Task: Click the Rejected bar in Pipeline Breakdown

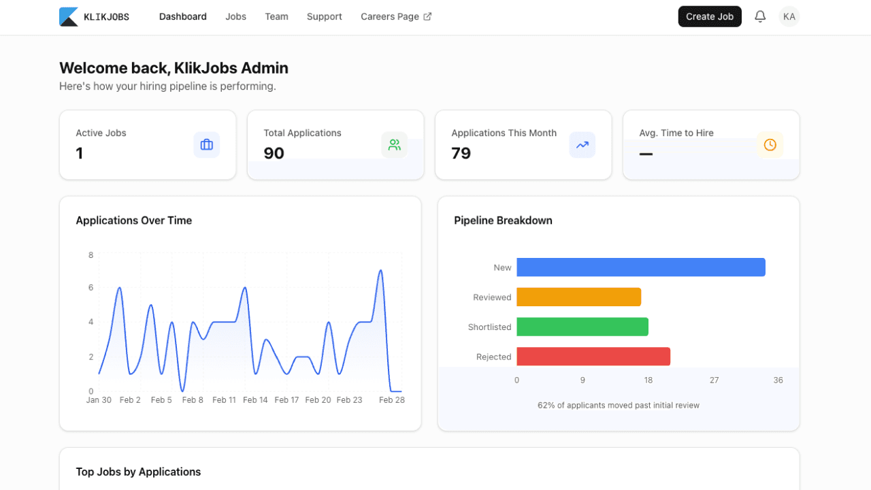Action: [592, 356]
